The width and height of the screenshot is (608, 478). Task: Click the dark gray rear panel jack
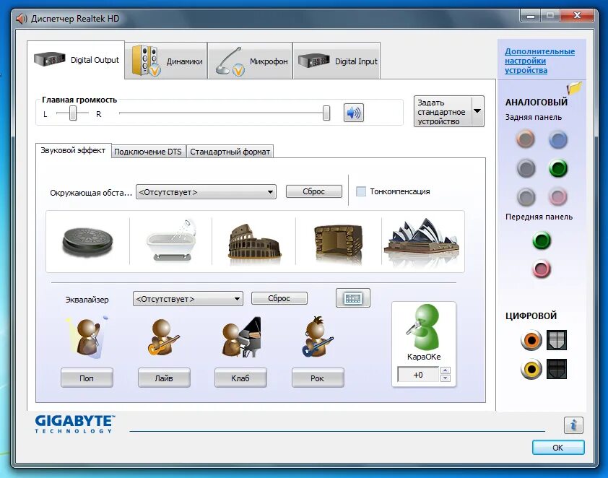pos(526,168)
